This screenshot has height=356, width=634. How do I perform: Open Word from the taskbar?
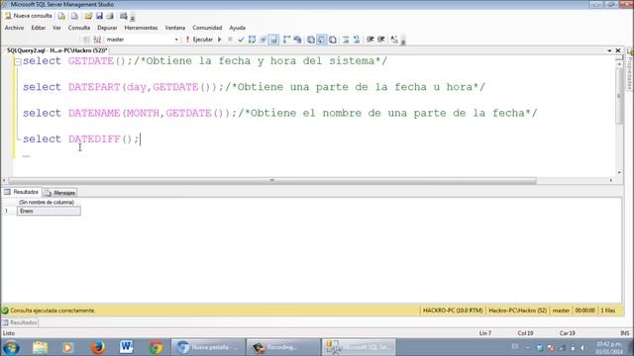[x=126, y=347]
